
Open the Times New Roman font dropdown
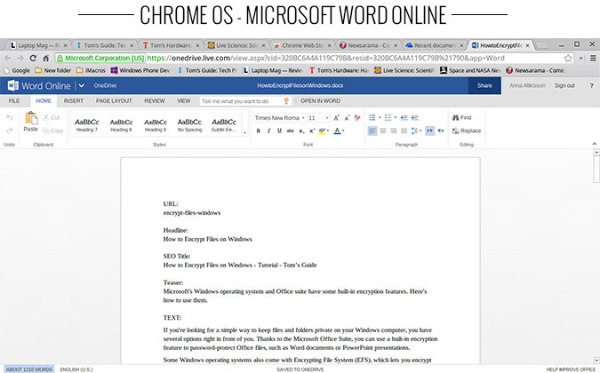coord(278,117)
